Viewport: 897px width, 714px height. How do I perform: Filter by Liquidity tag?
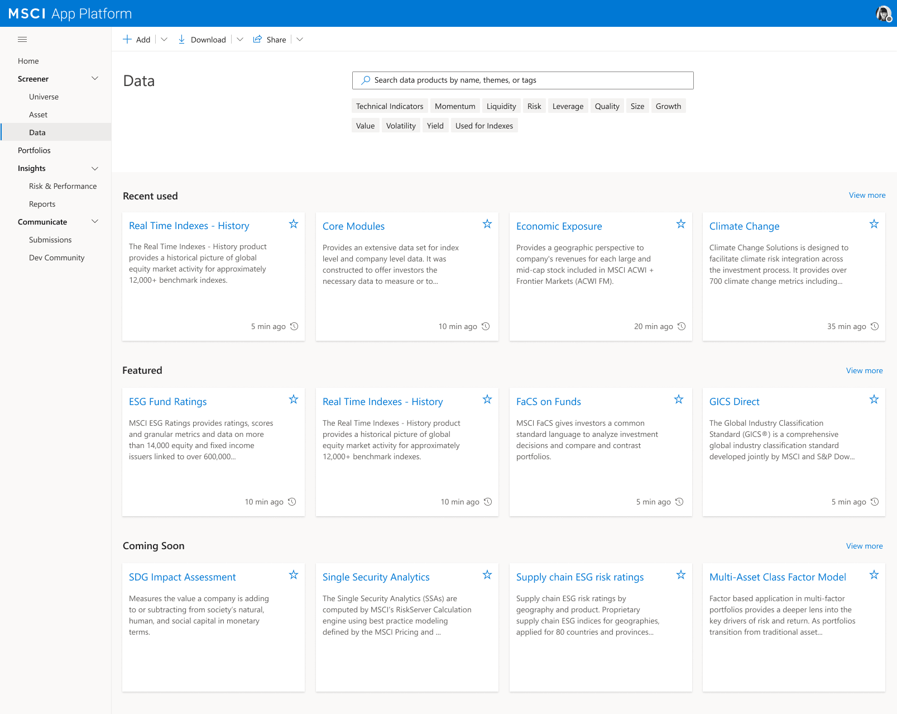click(501, 106)
